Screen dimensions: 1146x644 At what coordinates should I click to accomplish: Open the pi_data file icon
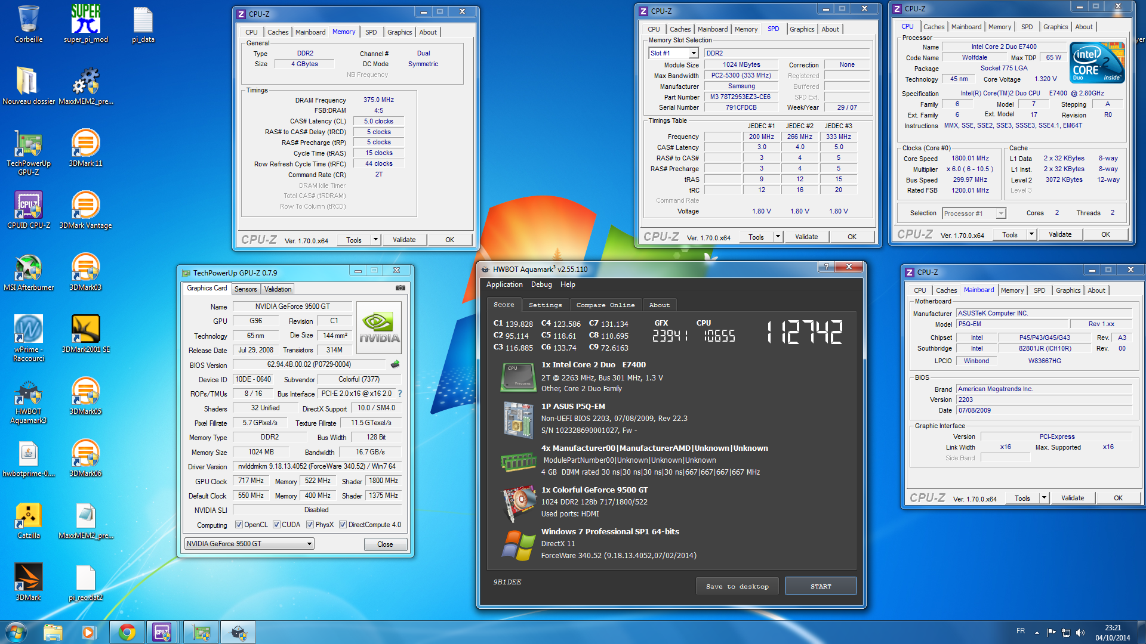(143, 24)
